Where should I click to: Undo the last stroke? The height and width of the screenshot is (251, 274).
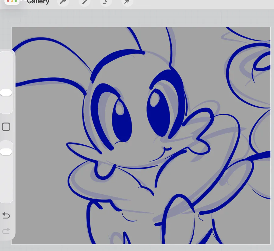click(6, 215)
